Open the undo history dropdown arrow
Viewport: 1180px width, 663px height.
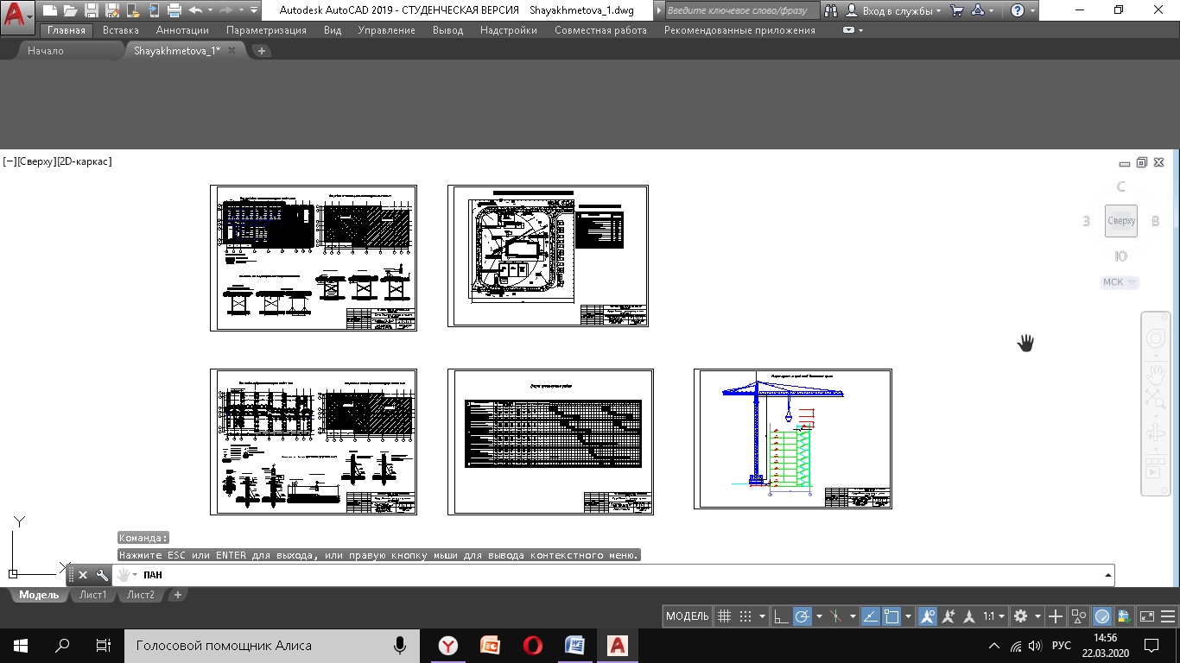point(210,10)
